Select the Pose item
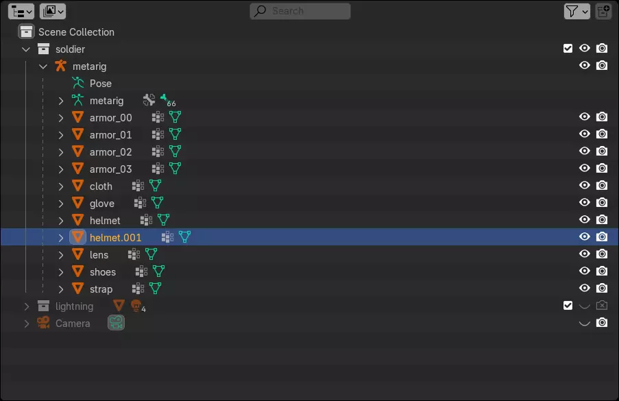Image resolution: width=619 pixels, height=401 pixels. (x=100, y=84)
